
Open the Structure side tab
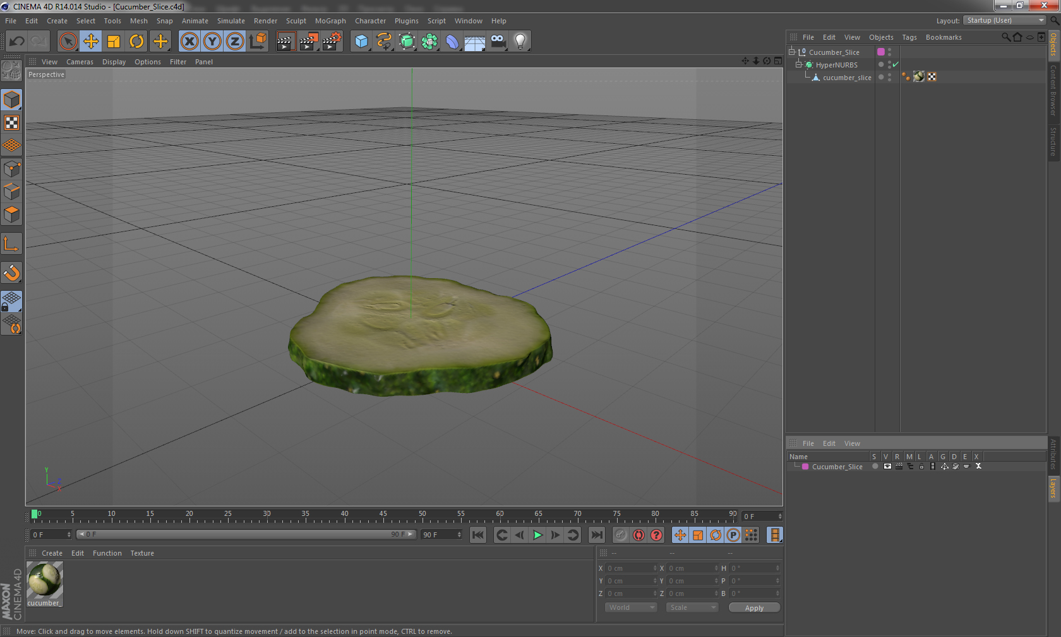point(1053,141)
